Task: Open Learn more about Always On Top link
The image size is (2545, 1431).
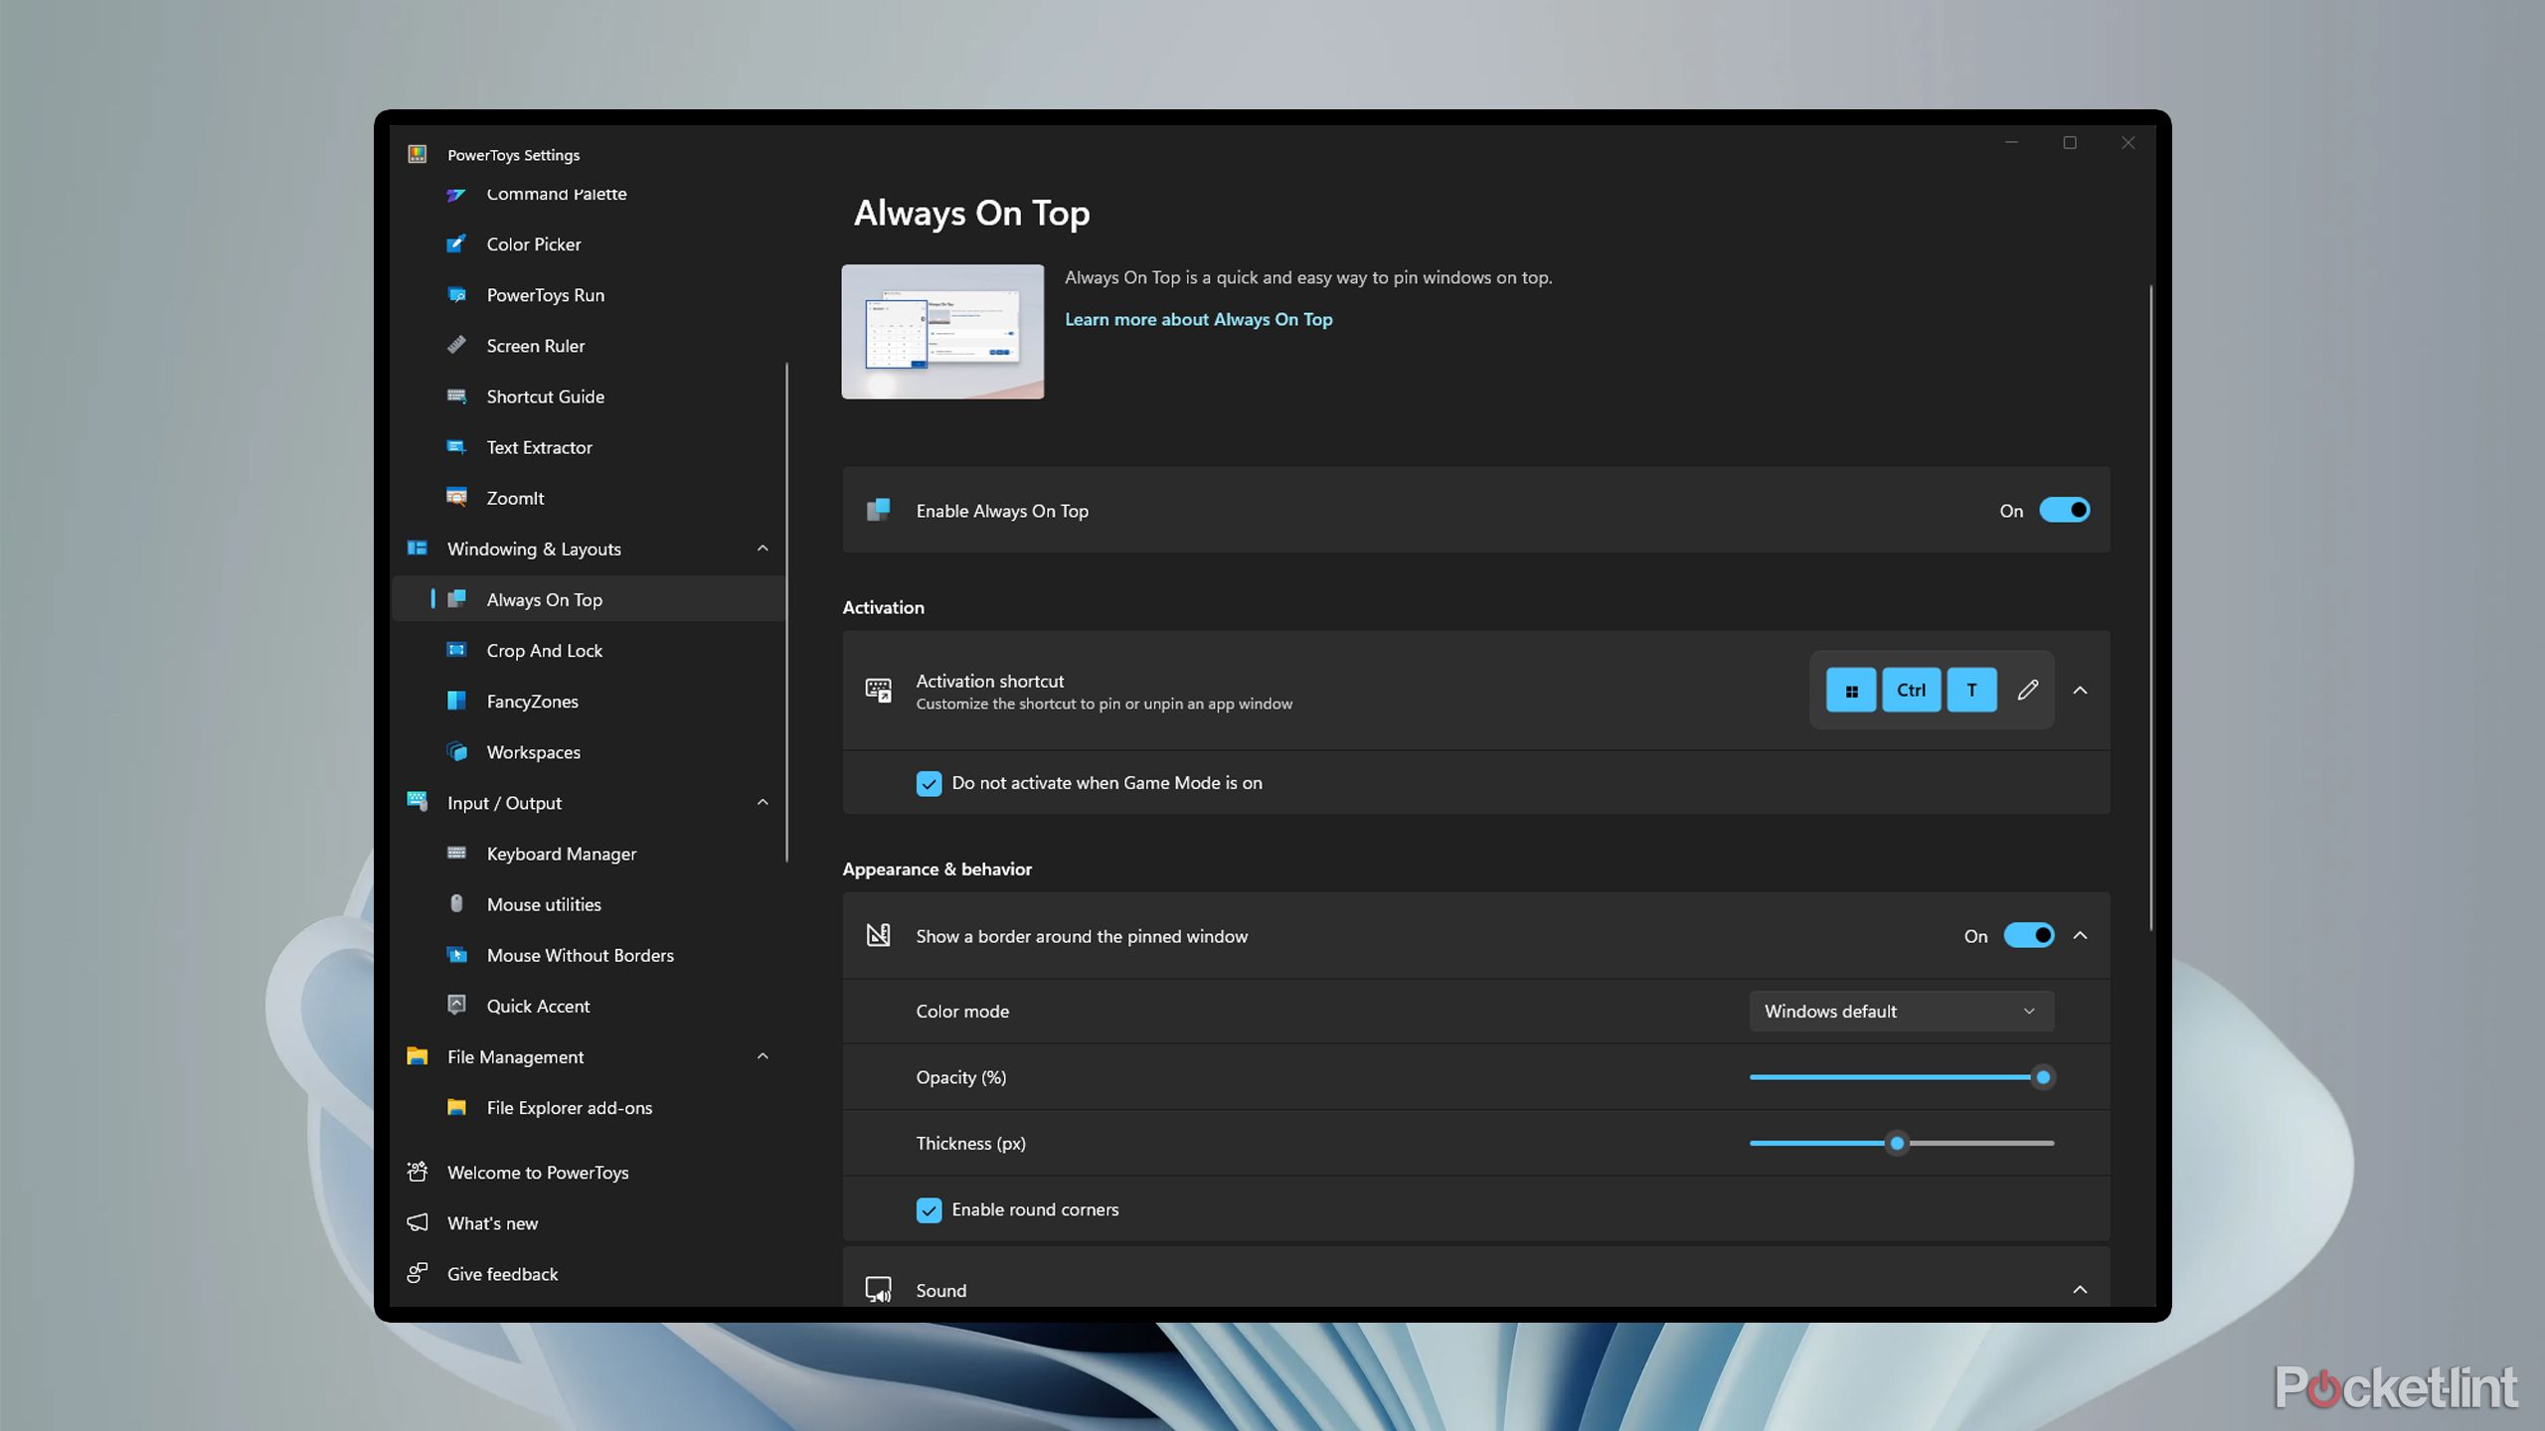Action: 1198,319
